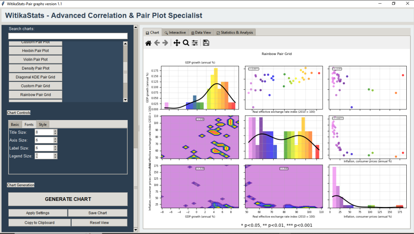Open the Data View tab

(x=201, y=32)
